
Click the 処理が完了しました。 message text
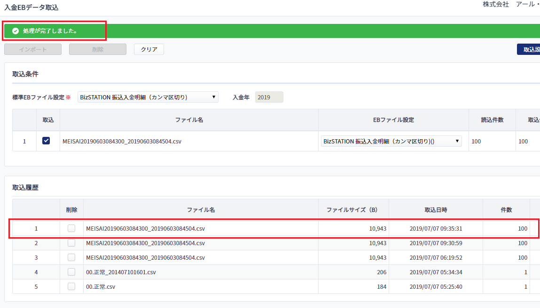50,31
